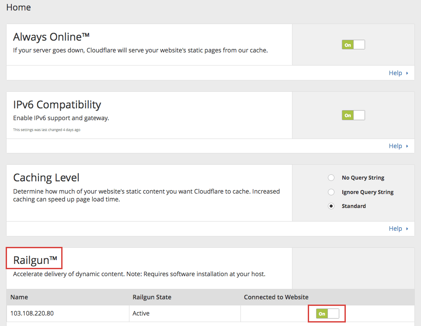421x326 pixels.
Task: Click the Caching Level heading
Action: pos(46,177)
